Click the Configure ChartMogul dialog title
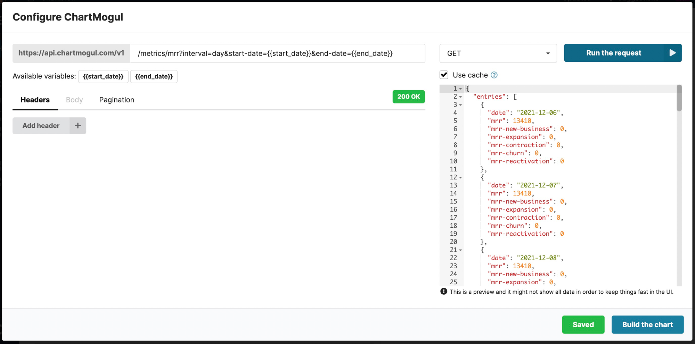Image resolution: width=695 pixels, height=344 pixels. click(68, 17)
